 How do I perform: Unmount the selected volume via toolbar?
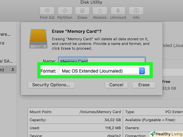tap(118, 11)
